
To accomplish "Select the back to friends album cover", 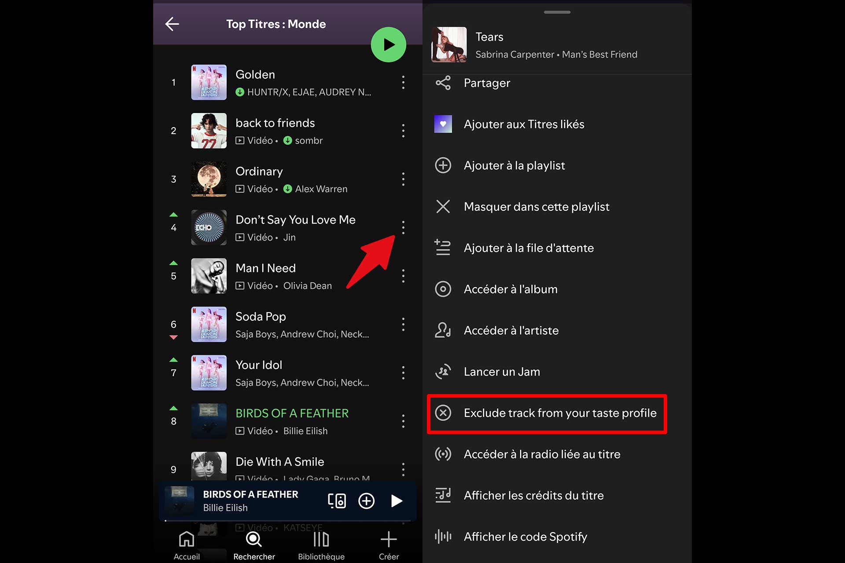I will pos(209,131).
